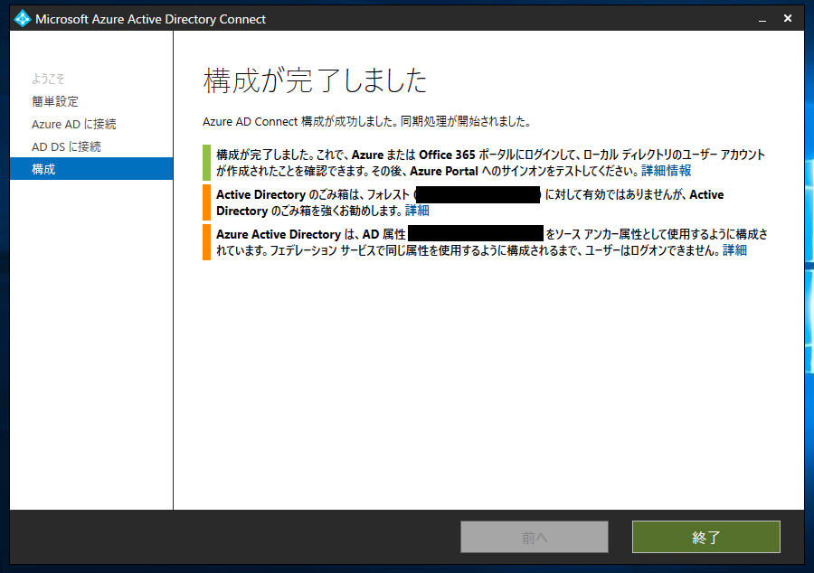Close the Azure AD Connect window

click(788, 19)
